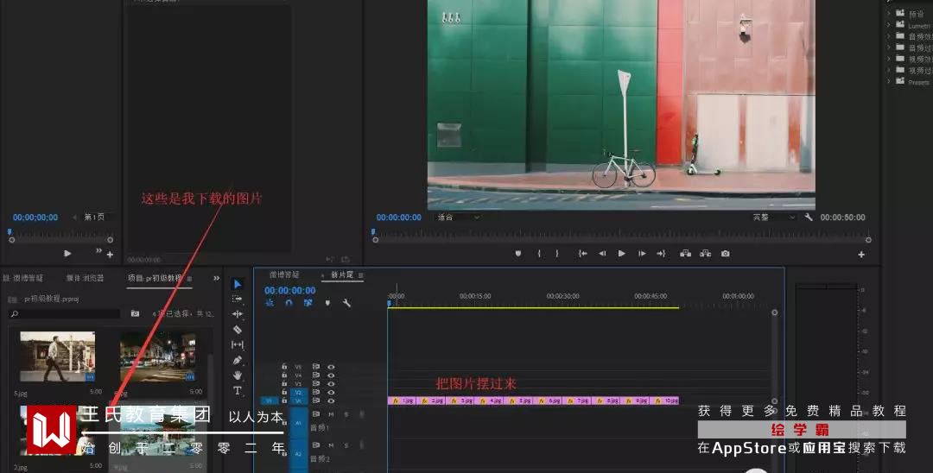Click Mark Out in Program monitor
Image resolution: width=933 pixels, height=473 pixels.
coord(557,254)
